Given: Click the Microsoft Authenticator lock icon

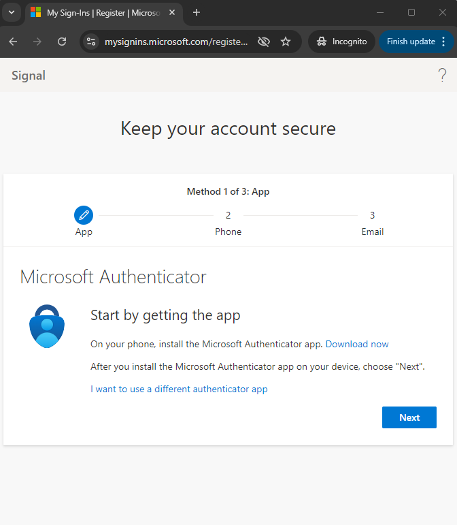Looking at the screenshot, I should point(47,326).
